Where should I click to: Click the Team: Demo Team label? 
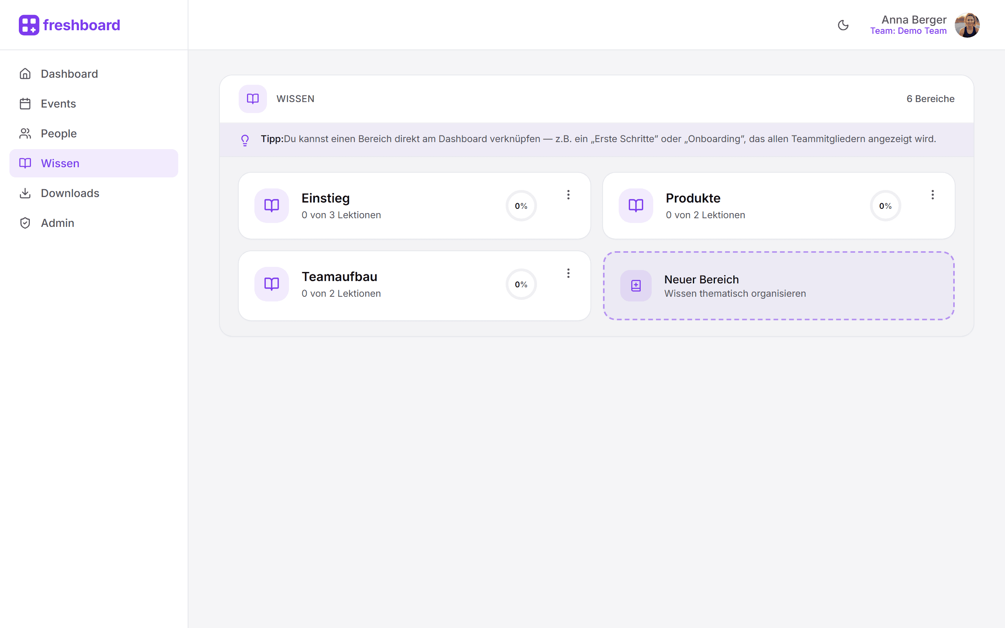click(x=908, y=31)
